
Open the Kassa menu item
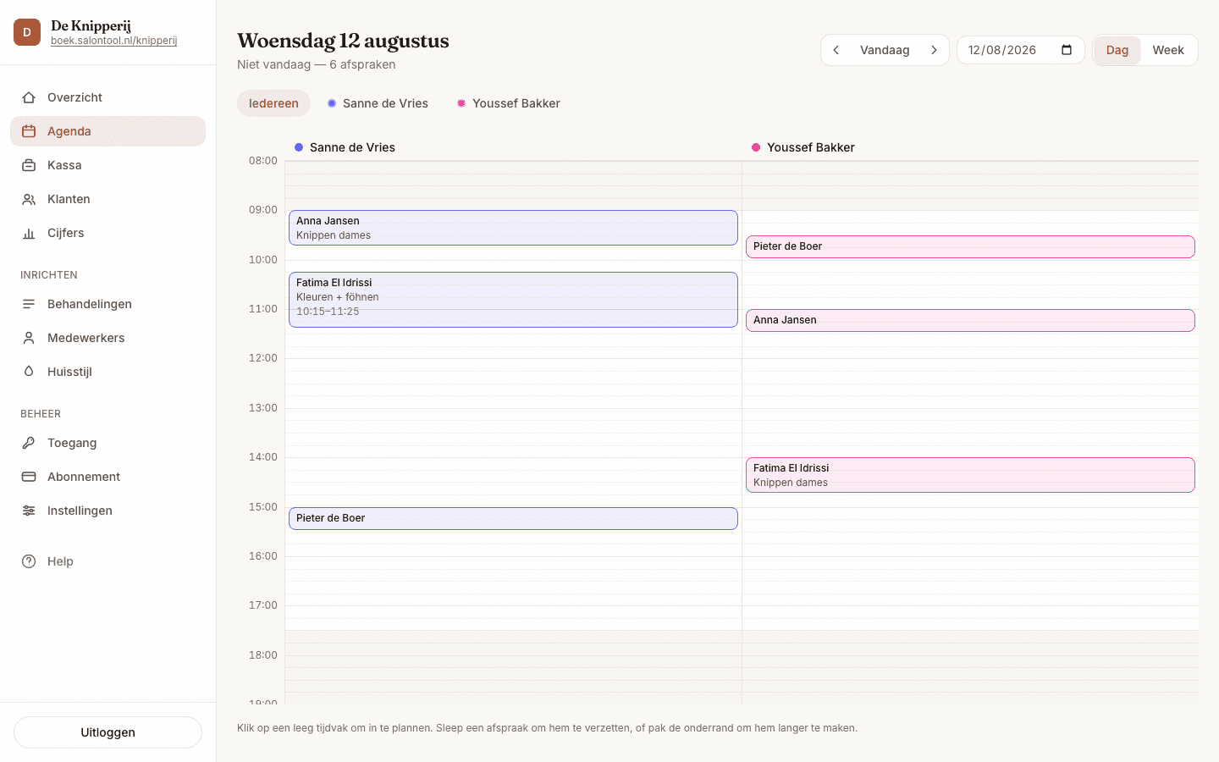pos(108,165)
